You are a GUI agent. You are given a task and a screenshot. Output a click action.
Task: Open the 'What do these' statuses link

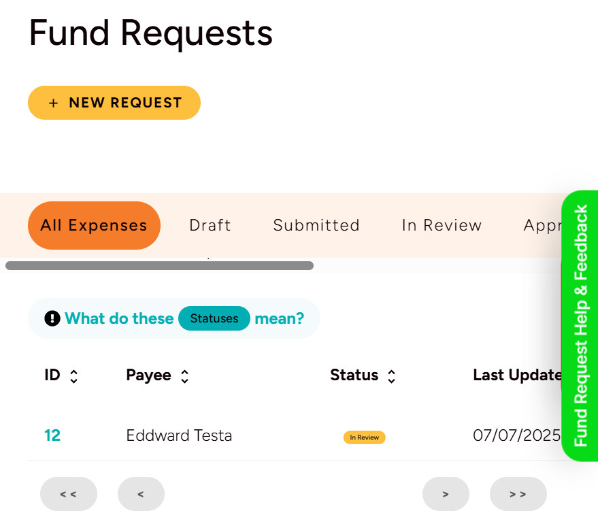point(119,318)
